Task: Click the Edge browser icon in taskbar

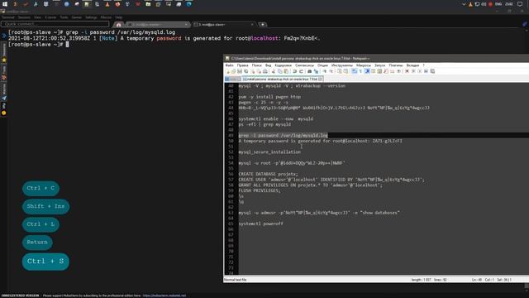Action: coord(188,4)
